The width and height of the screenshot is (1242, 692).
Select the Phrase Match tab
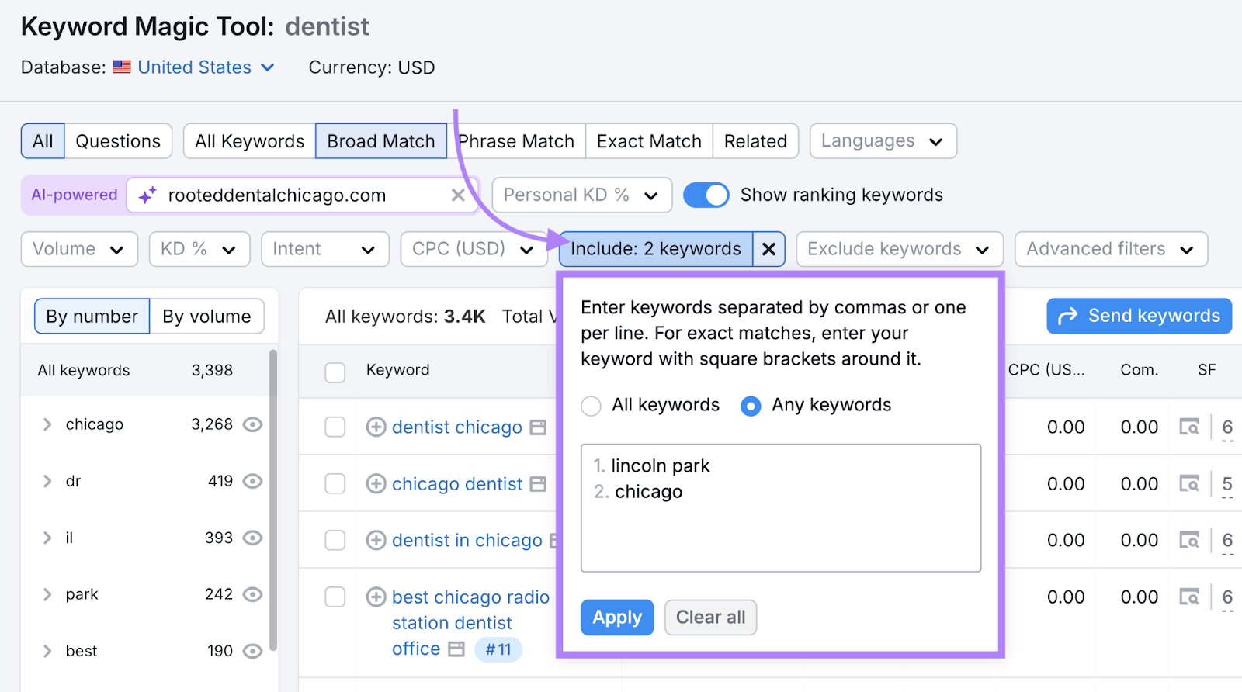(515, 140)
